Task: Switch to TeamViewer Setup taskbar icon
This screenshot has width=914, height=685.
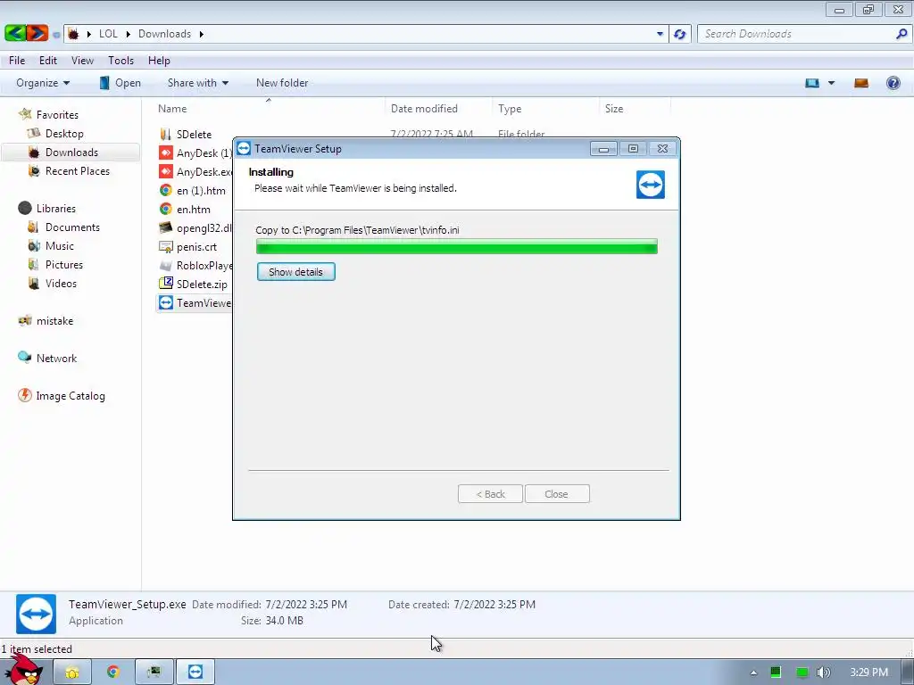Action: pyautogui.click(x=195, y=673)
